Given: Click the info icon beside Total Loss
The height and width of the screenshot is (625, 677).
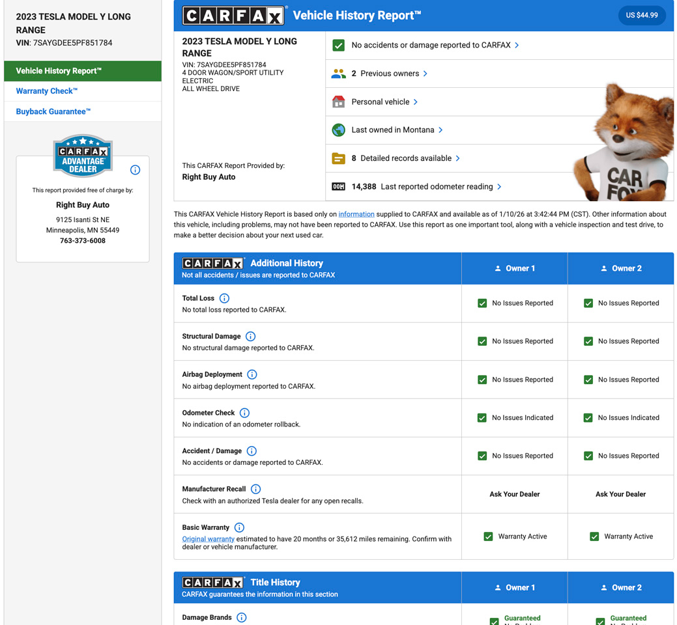Looking at the screenshot, I should [224, 298].
